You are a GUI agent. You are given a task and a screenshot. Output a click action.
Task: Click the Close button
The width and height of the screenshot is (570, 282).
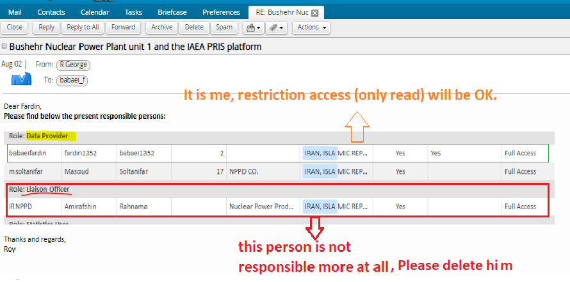(x=15, y=27)
